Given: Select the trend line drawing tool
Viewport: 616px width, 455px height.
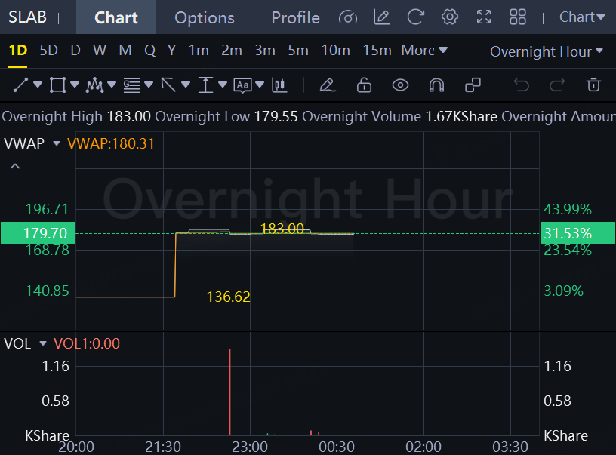Looking at the screenshot, I should (x=20, y=85).
